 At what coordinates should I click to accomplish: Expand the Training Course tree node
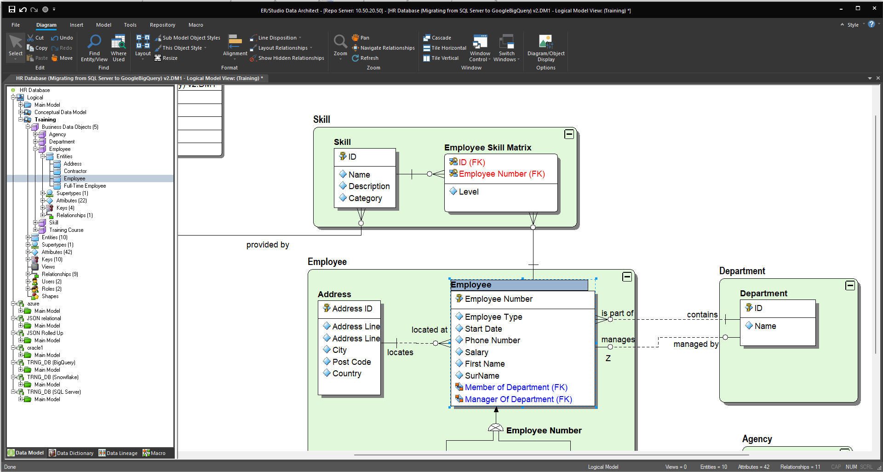35,230
